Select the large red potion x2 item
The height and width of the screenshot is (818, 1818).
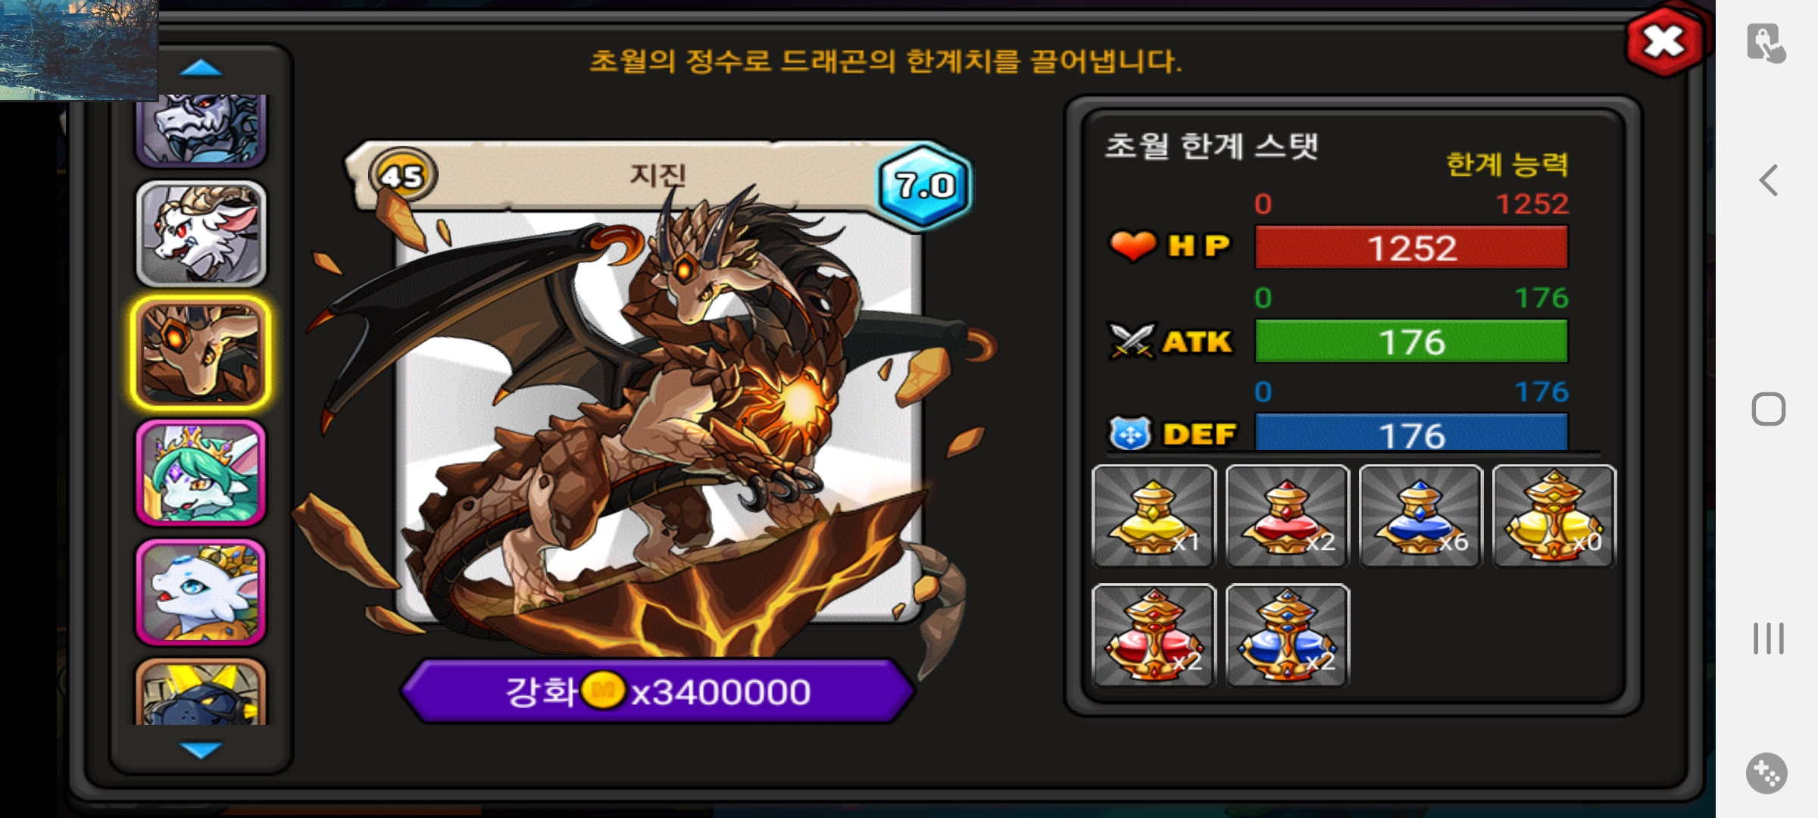[x=1154, y=635]
